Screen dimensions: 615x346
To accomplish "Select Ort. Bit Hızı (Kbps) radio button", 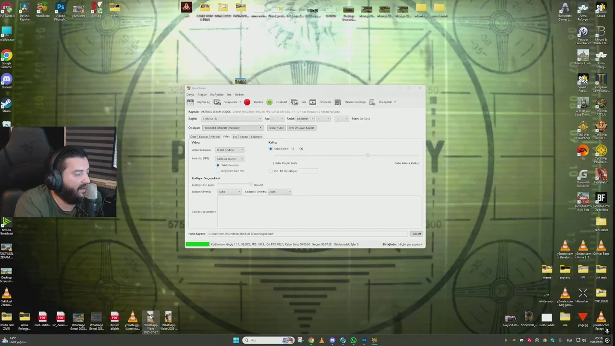I will click(271, 171).
